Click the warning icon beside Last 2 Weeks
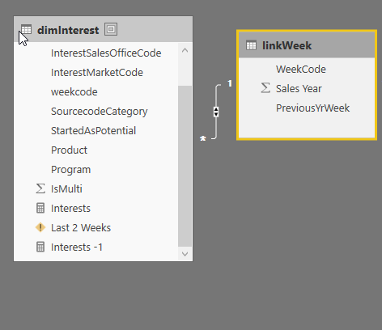 [x=40, y=227]
